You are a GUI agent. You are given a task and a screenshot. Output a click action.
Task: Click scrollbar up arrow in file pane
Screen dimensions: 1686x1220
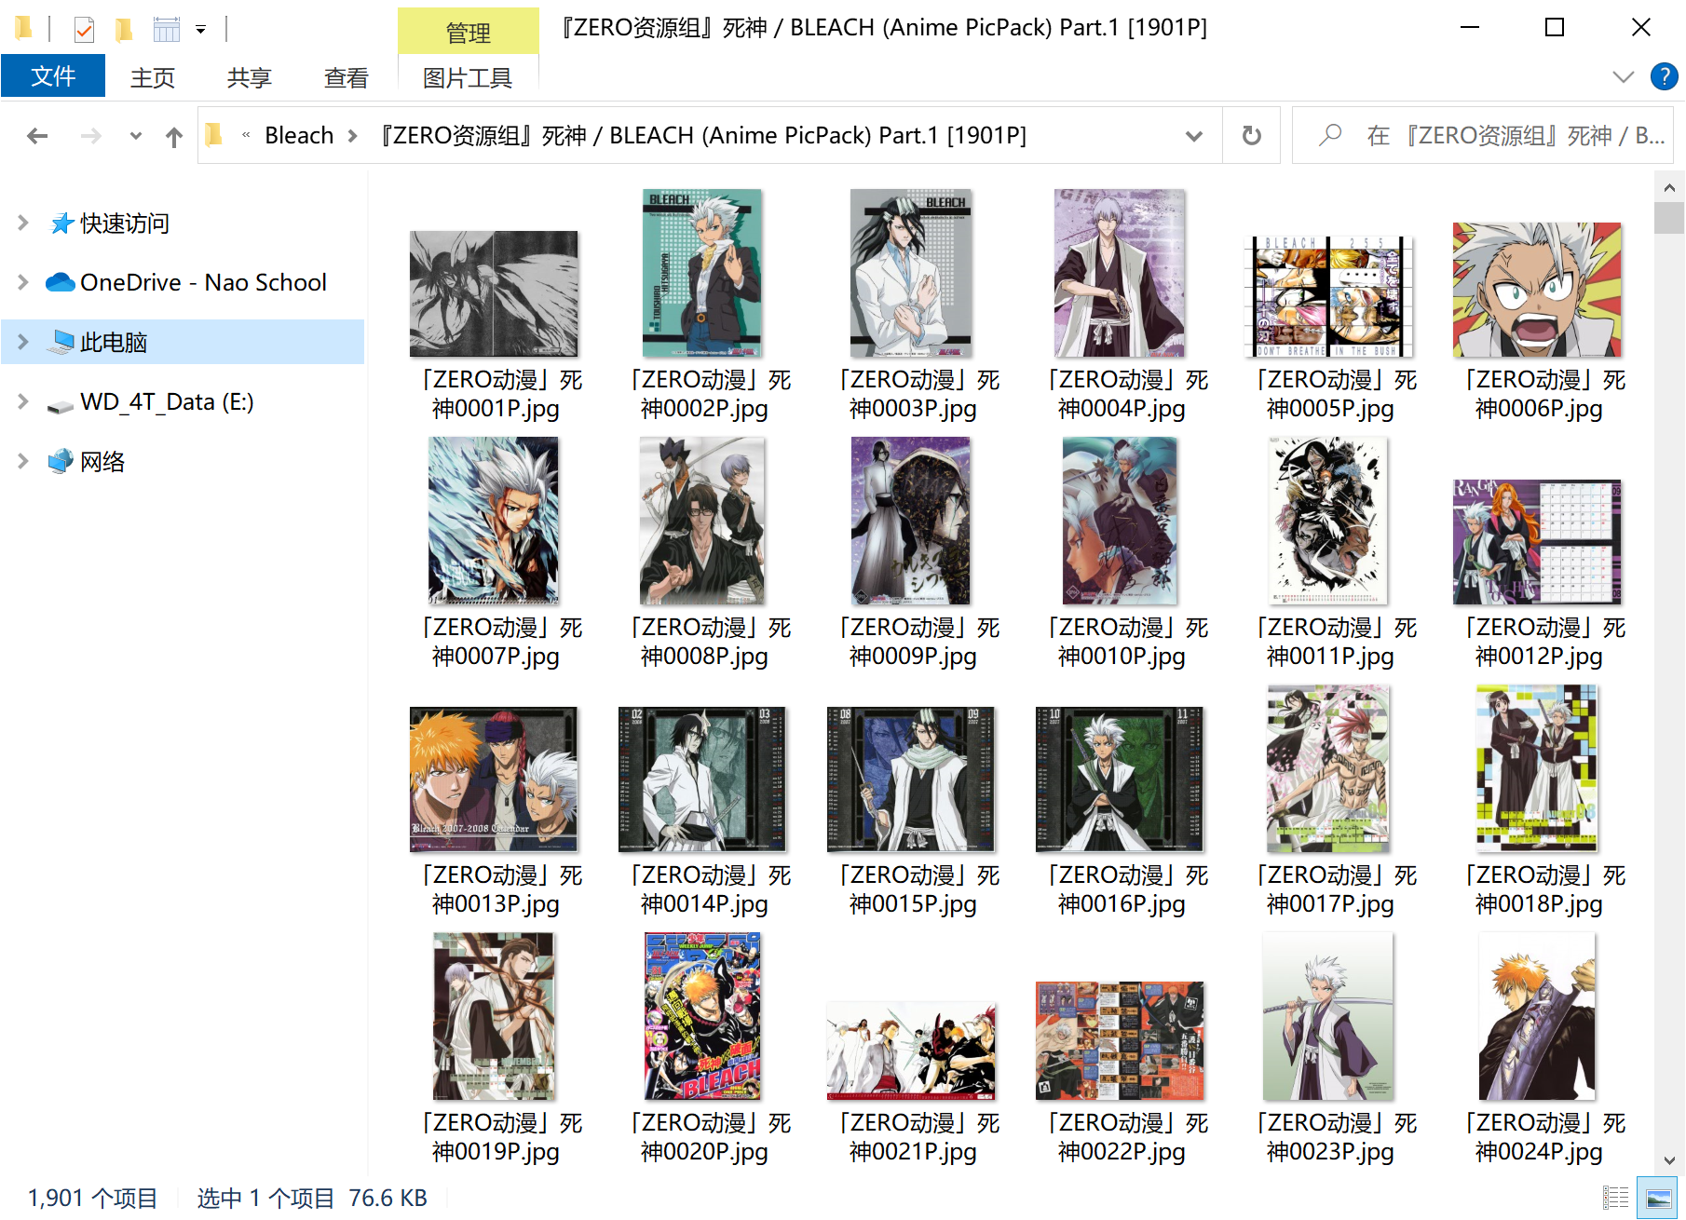(1669, 187)
